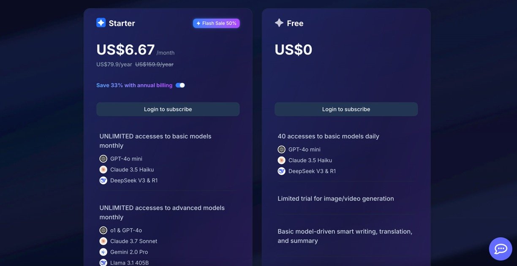The image size is (517, 266).
Task: Click Save 33% with annual billing text
Action: (134, 85)
